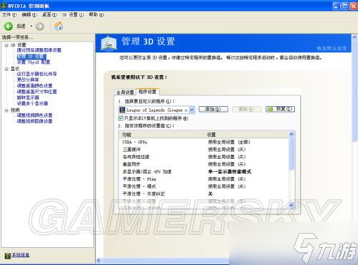This screenshot has width=358, height=265.
Task: Click the 功能 column header
Action: pos(163,135)
